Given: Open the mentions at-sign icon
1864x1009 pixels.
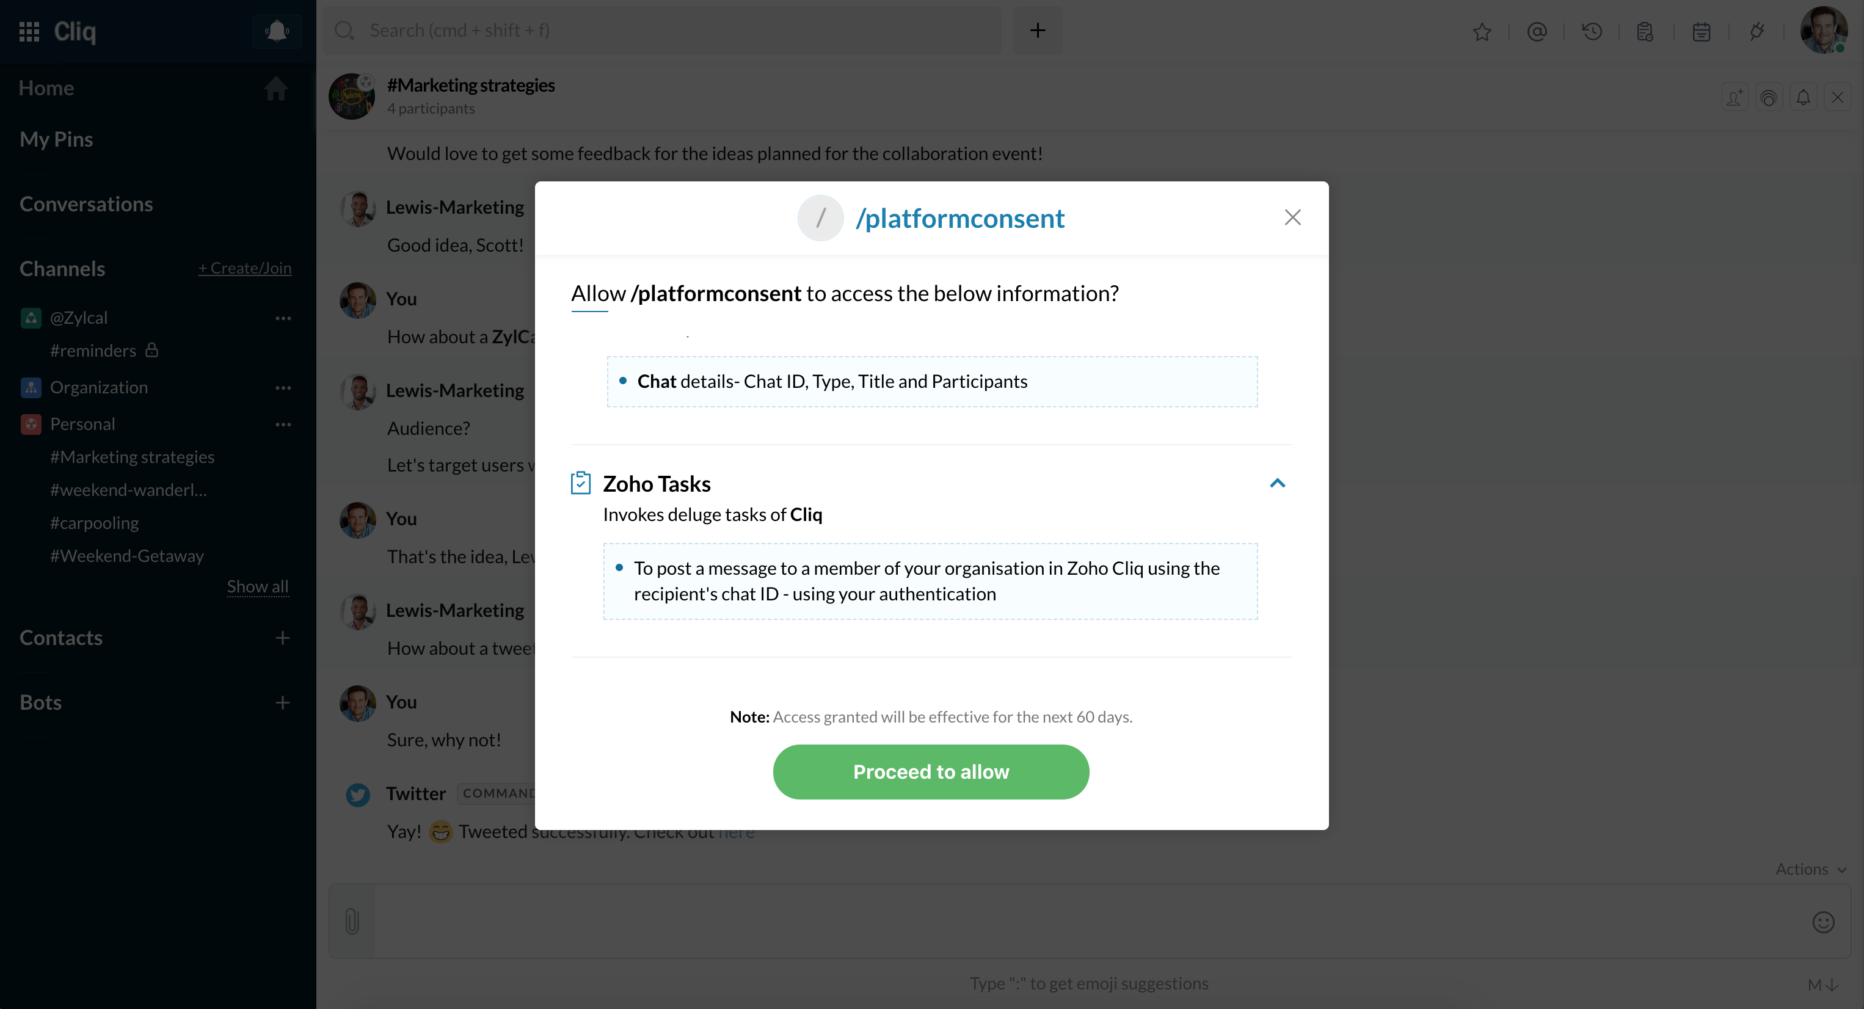Looking at the screenshot, I should pos(1537,31).
